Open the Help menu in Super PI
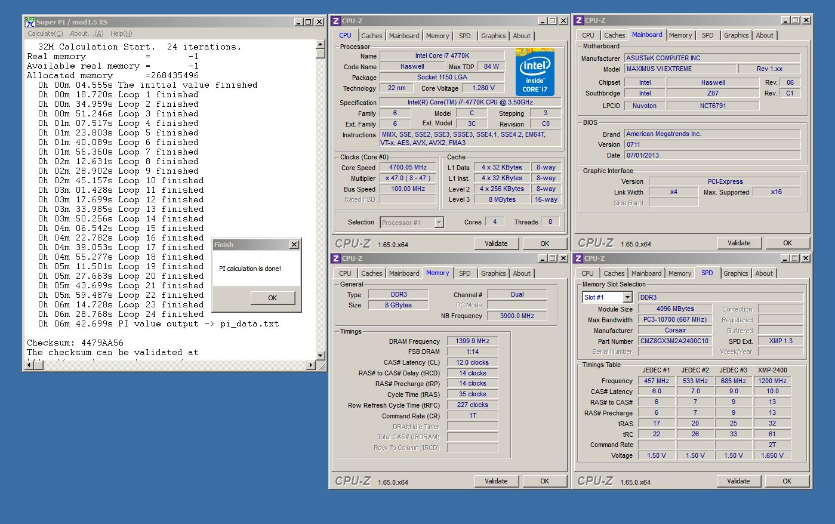Viewport: 835px width, 524px height. coord(121,33)
